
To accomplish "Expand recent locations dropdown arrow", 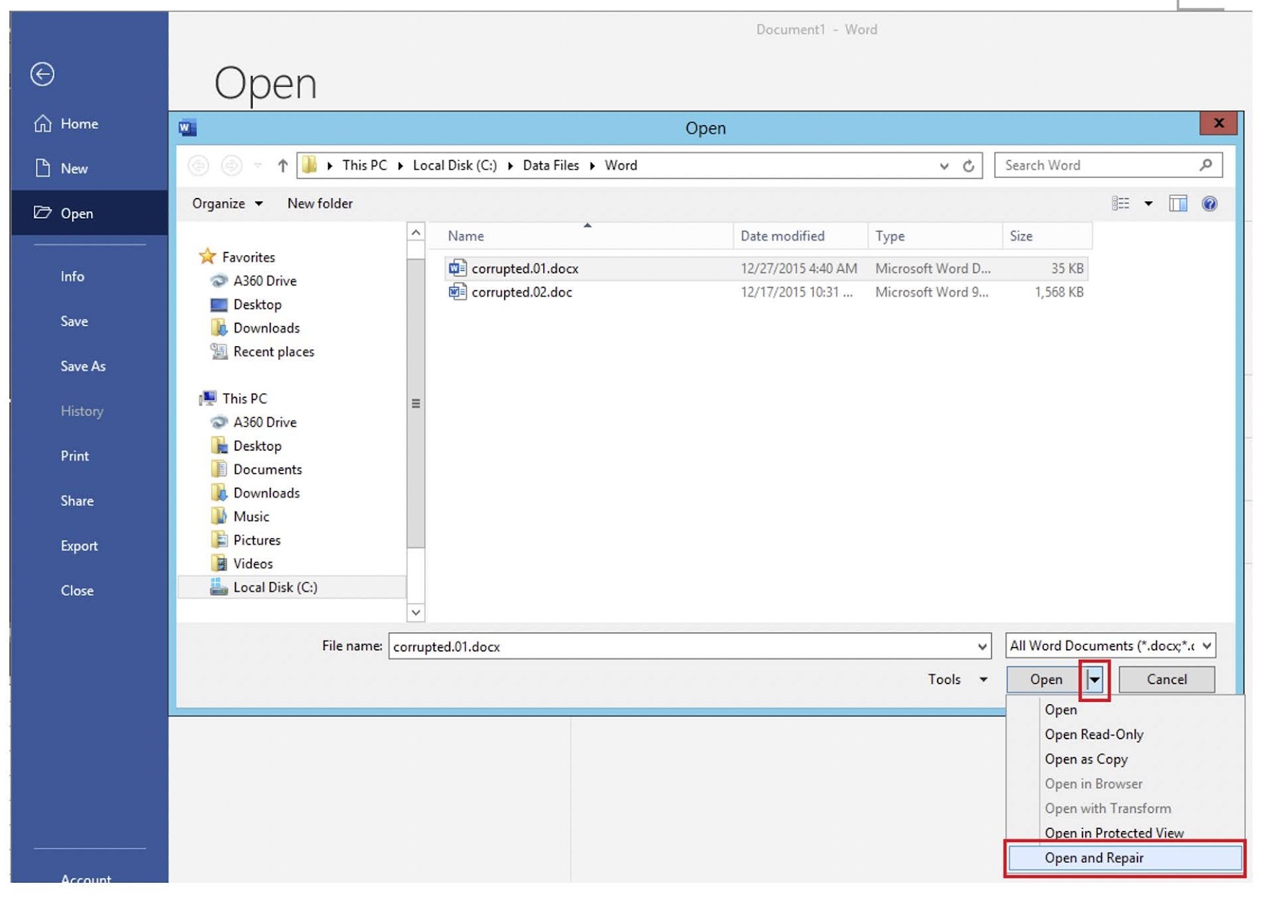I will [x=258, y=166].
